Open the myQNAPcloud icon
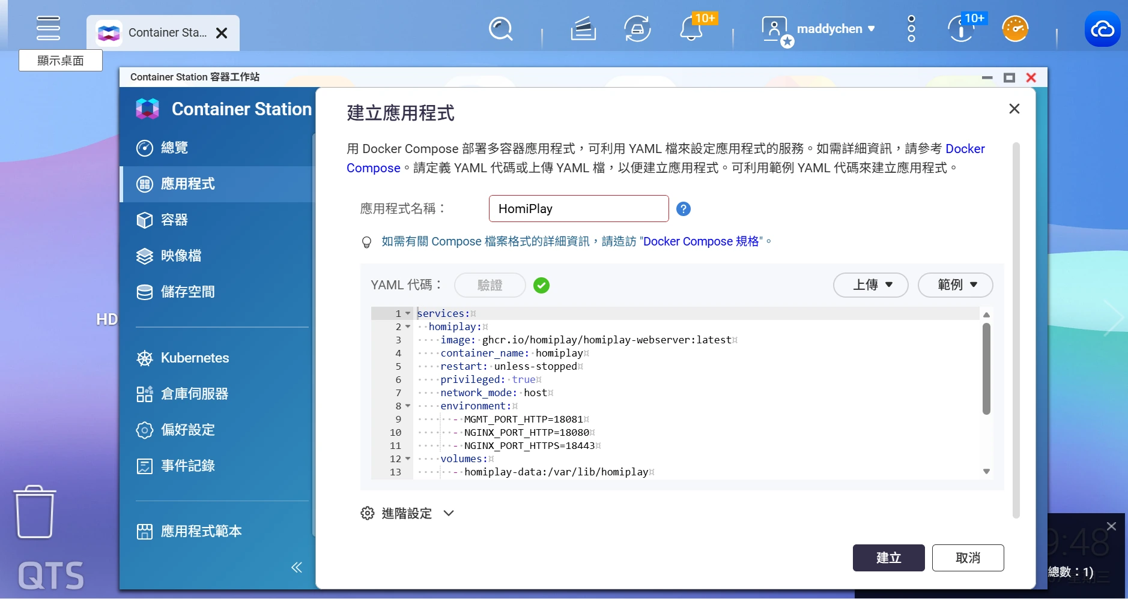Screen dimensions: 1128x599 [1102, 29]
